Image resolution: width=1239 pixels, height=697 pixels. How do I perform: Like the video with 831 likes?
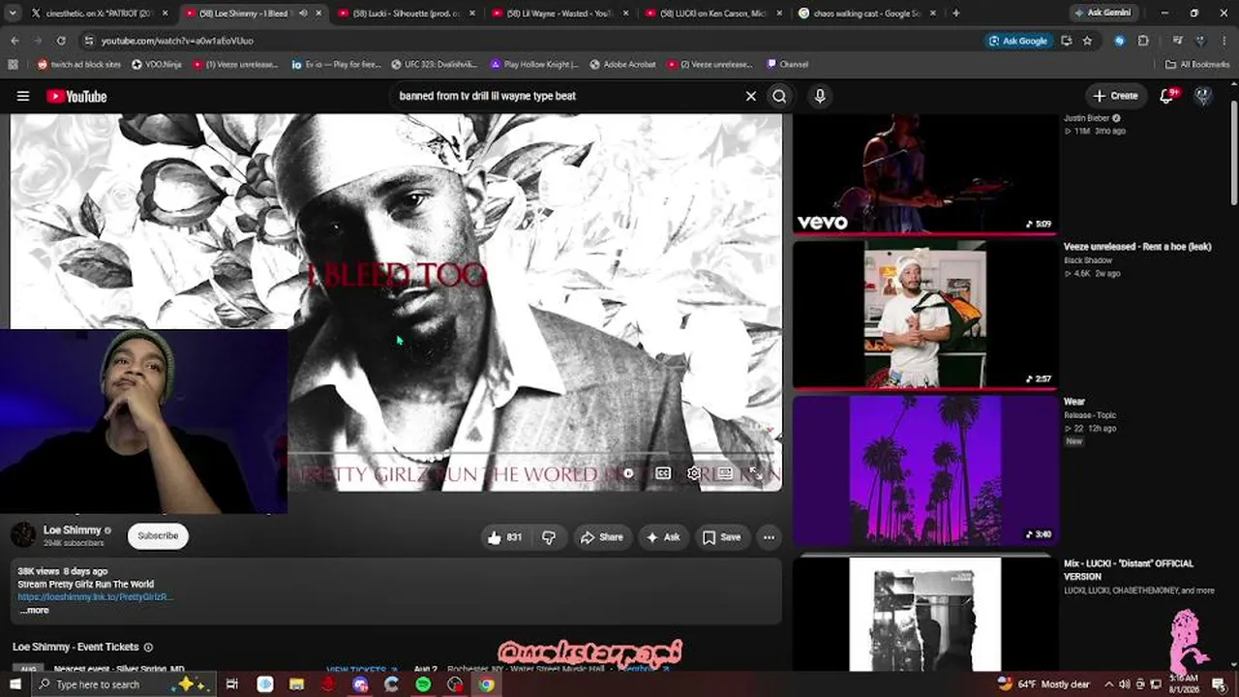(x=505, y=537)
